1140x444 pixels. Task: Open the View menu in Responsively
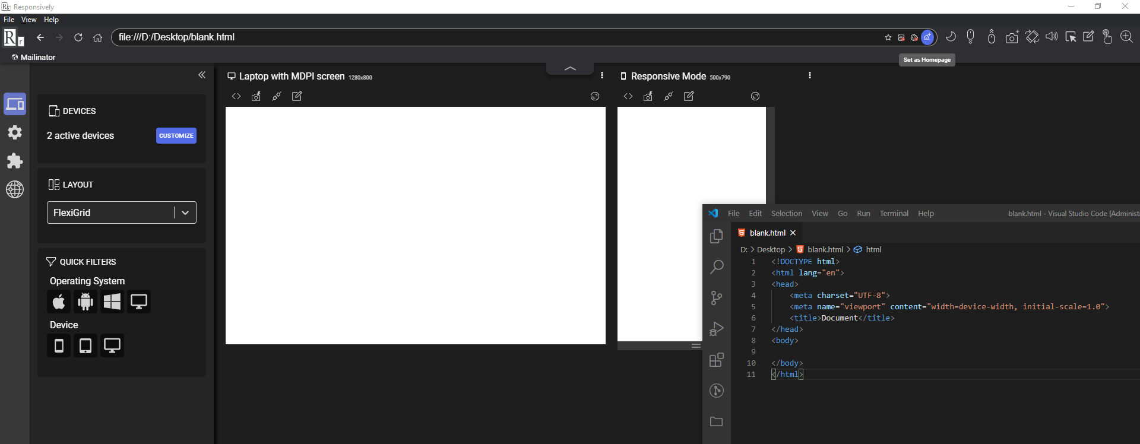[x=29, y=20]
